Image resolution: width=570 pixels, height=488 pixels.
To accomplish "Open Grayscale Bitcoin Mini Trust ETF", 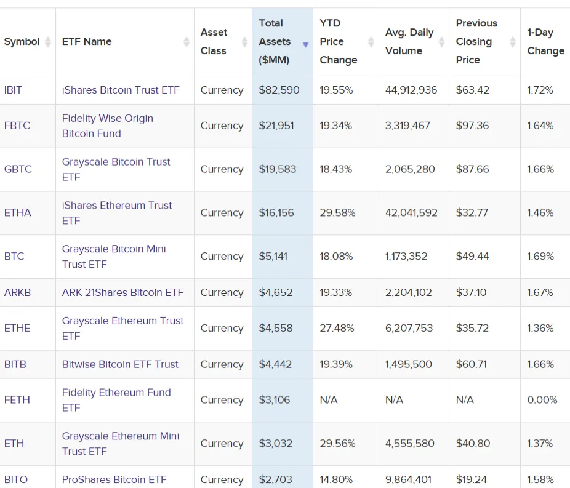I will (113, 256).
